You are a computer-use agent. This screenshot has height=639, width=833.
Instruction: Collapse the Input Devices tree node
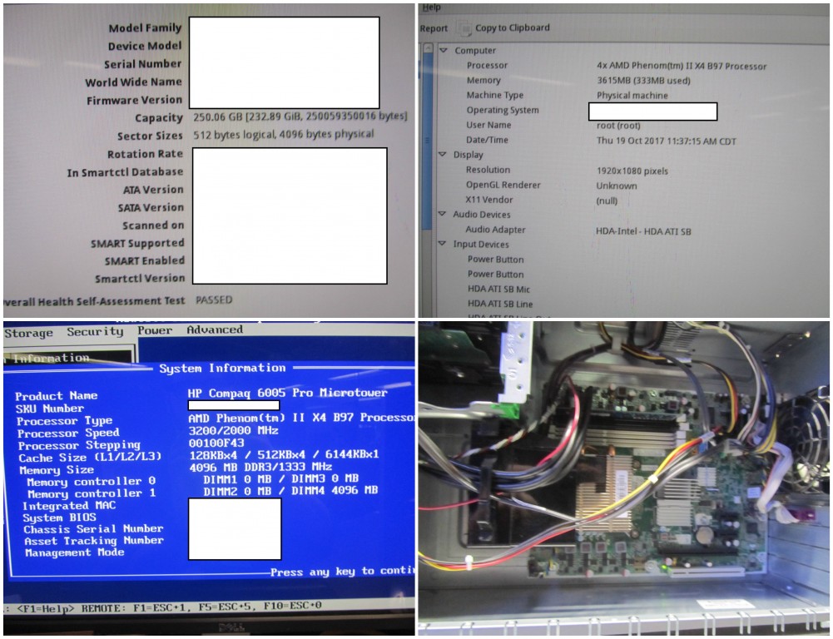coord(442,244)
